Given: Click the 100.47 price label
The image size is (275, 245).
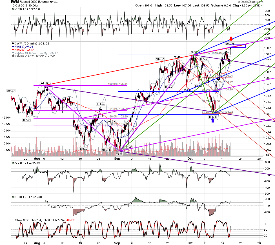Looking at the screenshot, I should (x=128, y=147).
